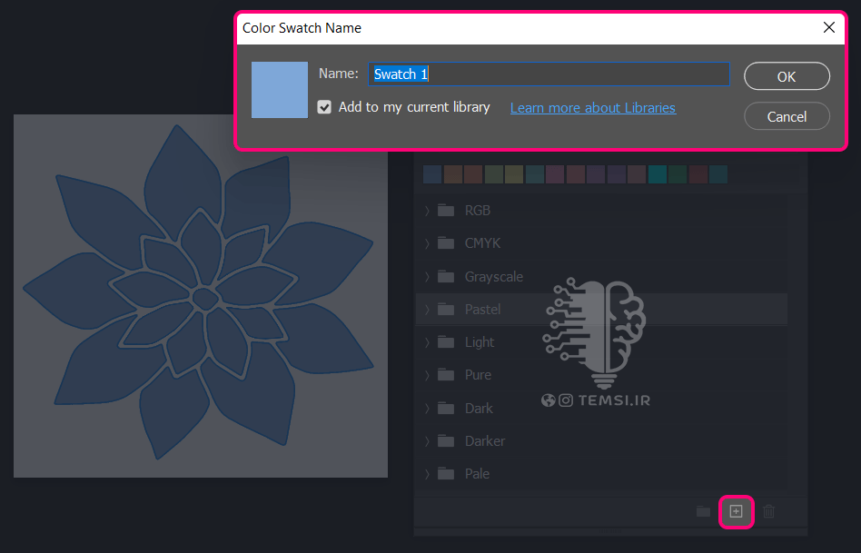Open Learn more about Libraries link

[x=593, y=108]
